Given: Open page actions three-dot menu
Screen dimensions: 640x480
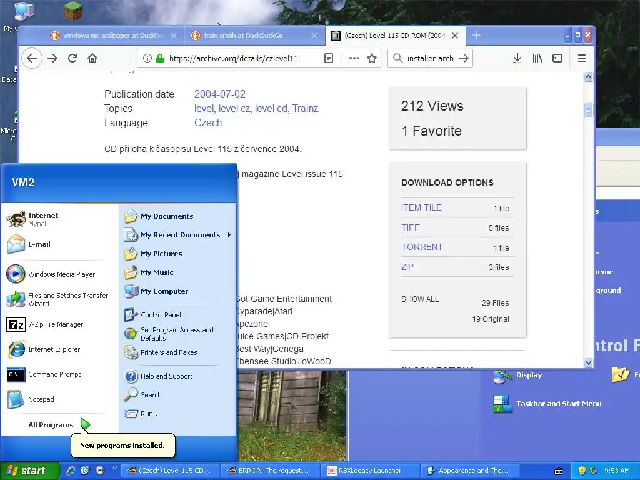Looking at the screenshot, I should [354, 58].
